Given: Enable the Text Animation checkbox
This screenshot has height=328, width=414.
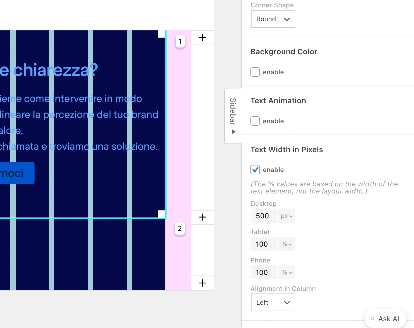Looking at the screenshot, I should coord(255,121).
